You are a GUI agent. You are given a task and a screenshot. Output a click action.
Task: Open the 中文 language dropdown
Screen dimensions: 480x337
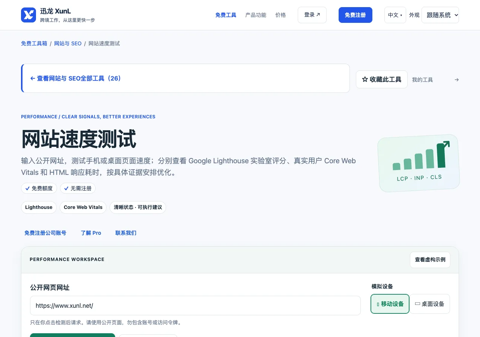[395, 15]
